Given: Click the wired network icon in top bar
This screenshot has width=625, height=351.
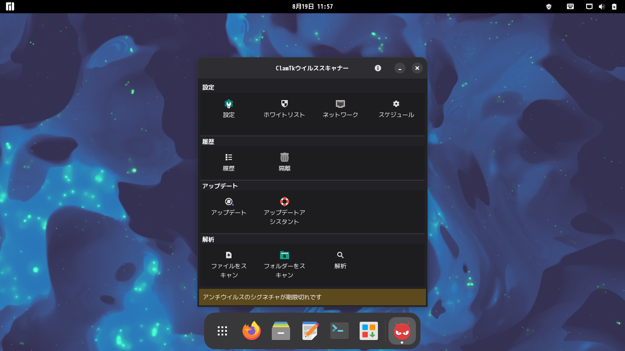Looking at the screenshot, I should [x=589, y=6].
